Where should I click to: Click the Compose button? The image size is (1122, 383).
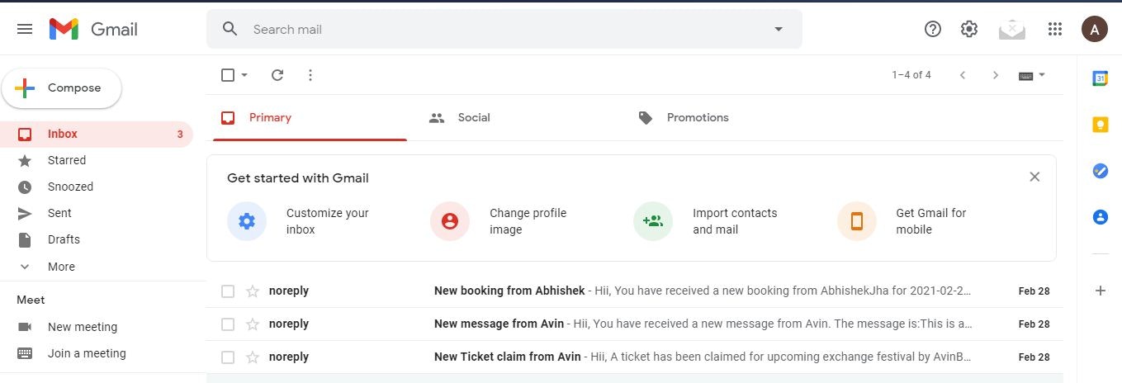tap(62, 88)
